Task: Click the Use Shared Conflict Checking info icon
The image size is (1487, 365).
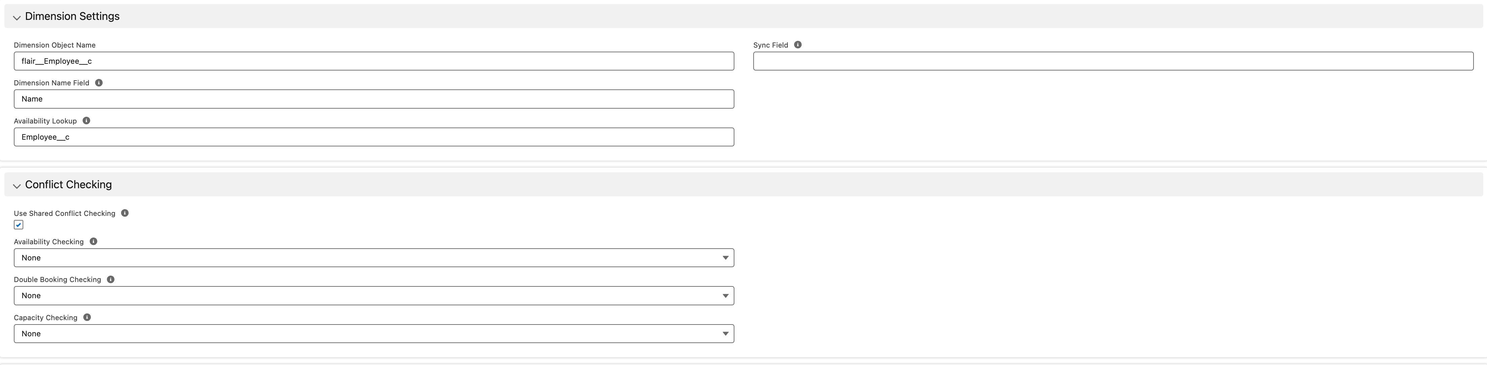Action: pos(125,213)
